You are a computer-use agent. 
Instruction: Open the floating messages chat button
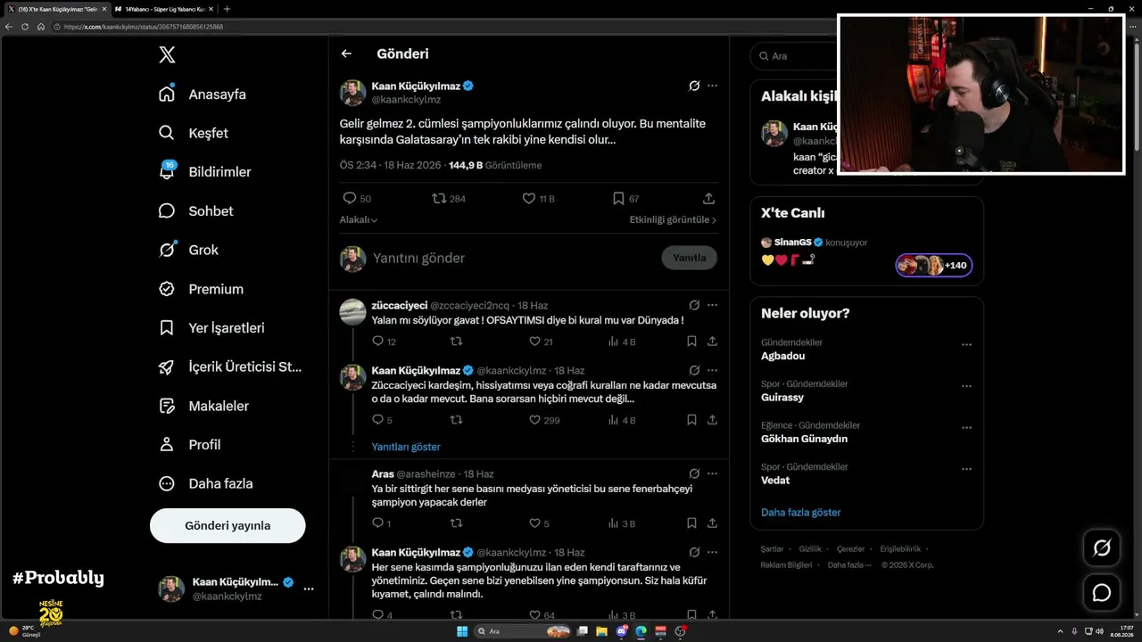tap(1102, 592)
